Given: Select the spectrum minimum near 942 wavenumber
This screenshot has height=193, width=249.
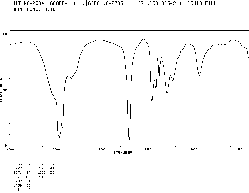Looking at the screenshot, I should [199, 76].
